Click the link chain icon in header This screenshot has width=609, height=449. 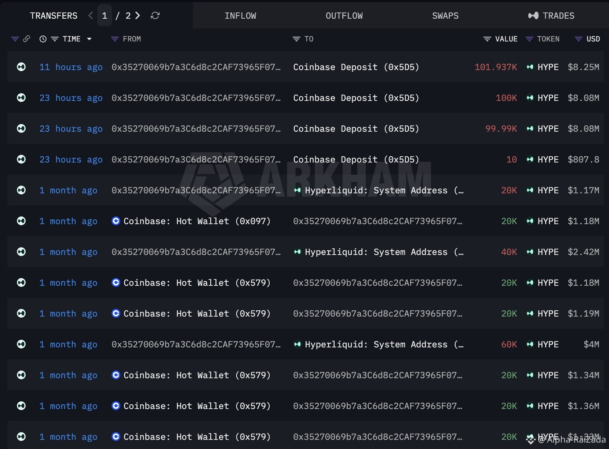click(26, 39)
